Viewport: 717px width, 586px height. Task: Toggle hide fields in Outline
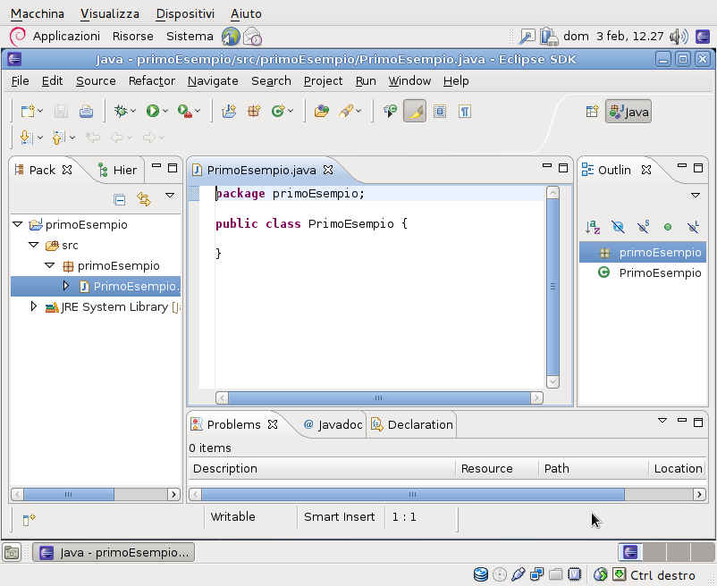618,227
